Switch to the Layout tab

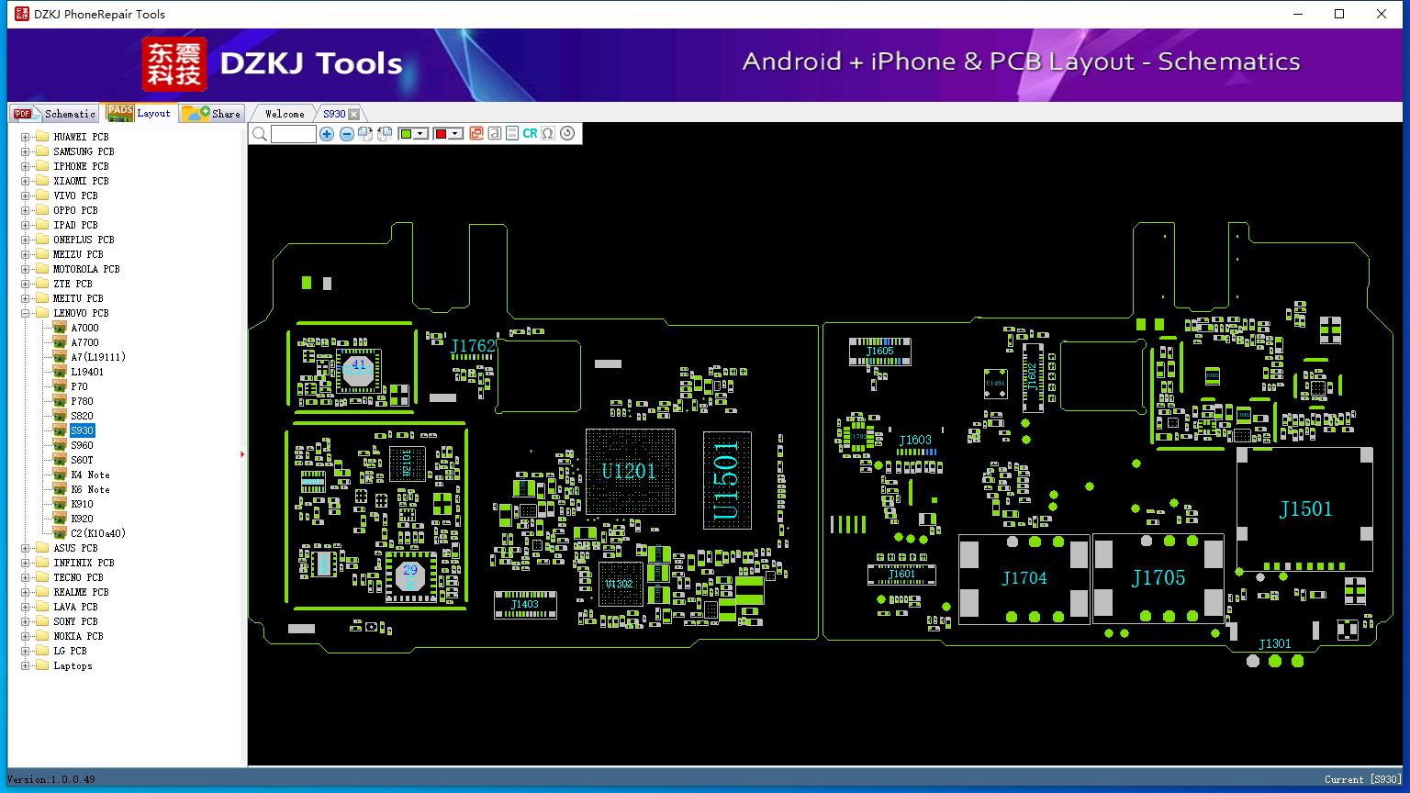click(140, 113)
